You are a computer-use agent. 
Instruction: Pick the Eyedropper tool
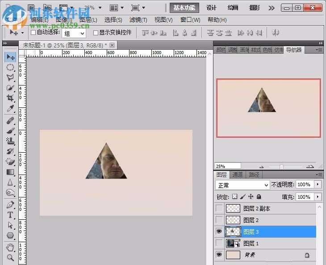(10, 109)
